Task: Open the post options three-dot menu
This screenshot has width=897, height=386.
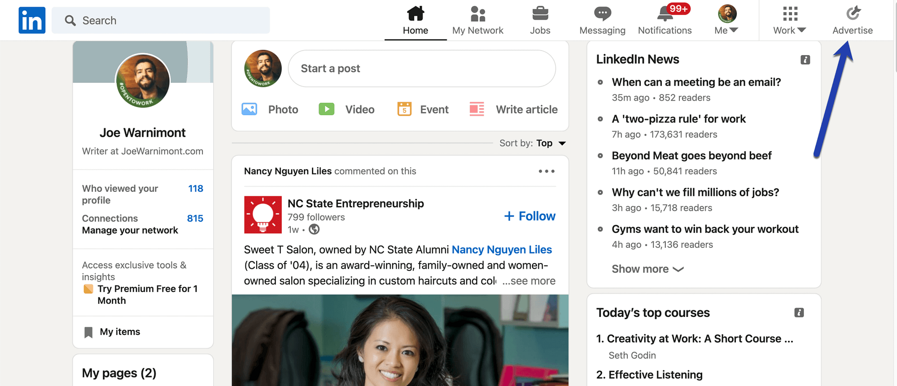Action: [x=547, y=171]
